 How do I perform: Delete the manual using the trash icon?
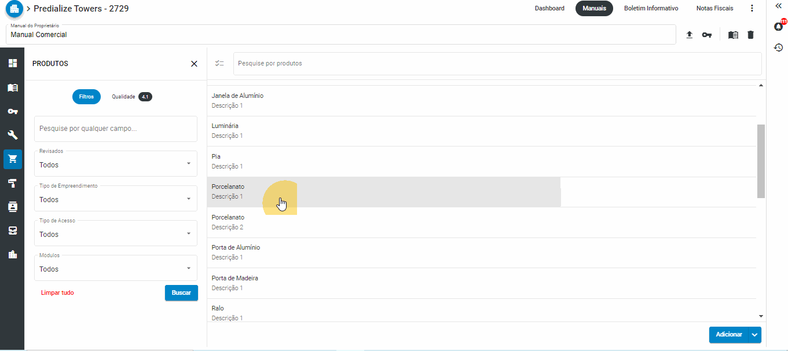pyautogui.click(x=750, y=34)
